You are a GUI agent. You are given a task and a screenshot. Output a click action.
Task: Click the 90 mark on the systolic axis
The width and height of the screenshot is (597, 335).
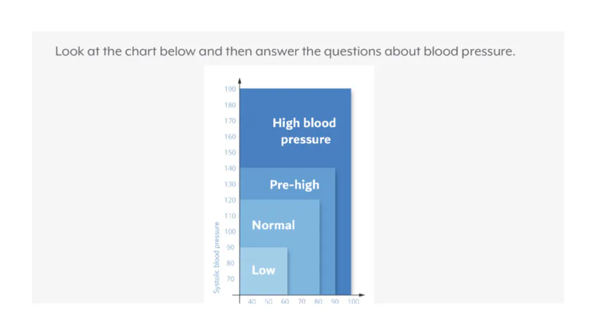tap(230, 247)
